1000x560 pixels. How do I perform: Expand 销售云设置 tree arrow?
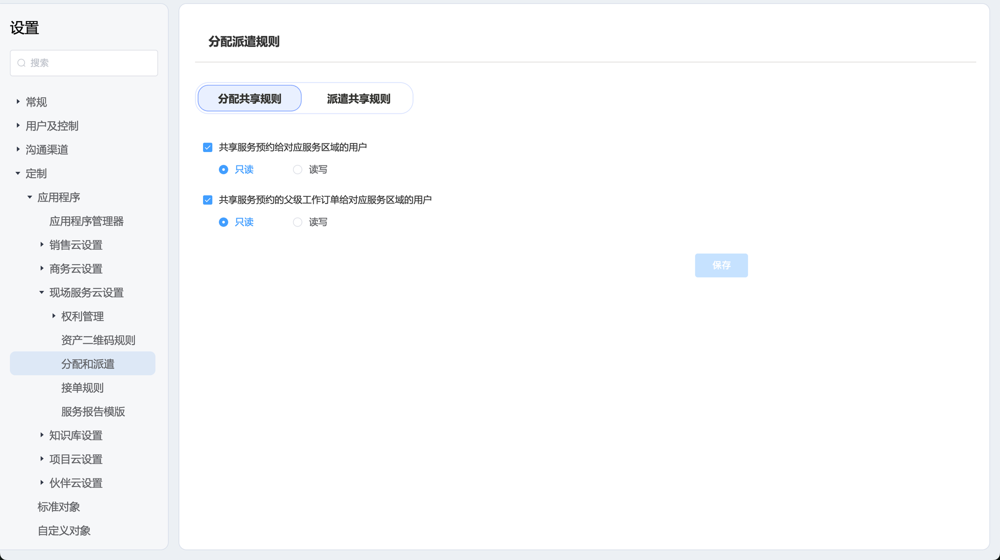pos(41,244)
